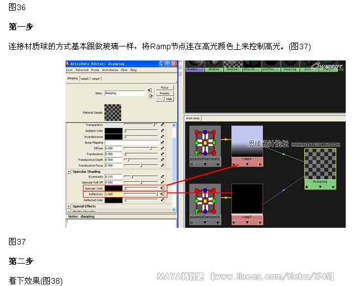Click the place2dTexture21 node icon
Image resolution: width=353 pixels, height=286 pixels.
[x=205, y=142]
